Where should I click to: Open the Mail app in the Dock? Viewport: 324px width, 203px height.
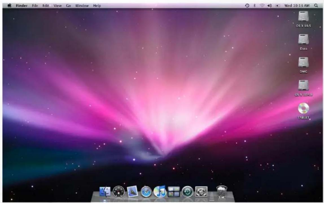(x=132, y=191)
